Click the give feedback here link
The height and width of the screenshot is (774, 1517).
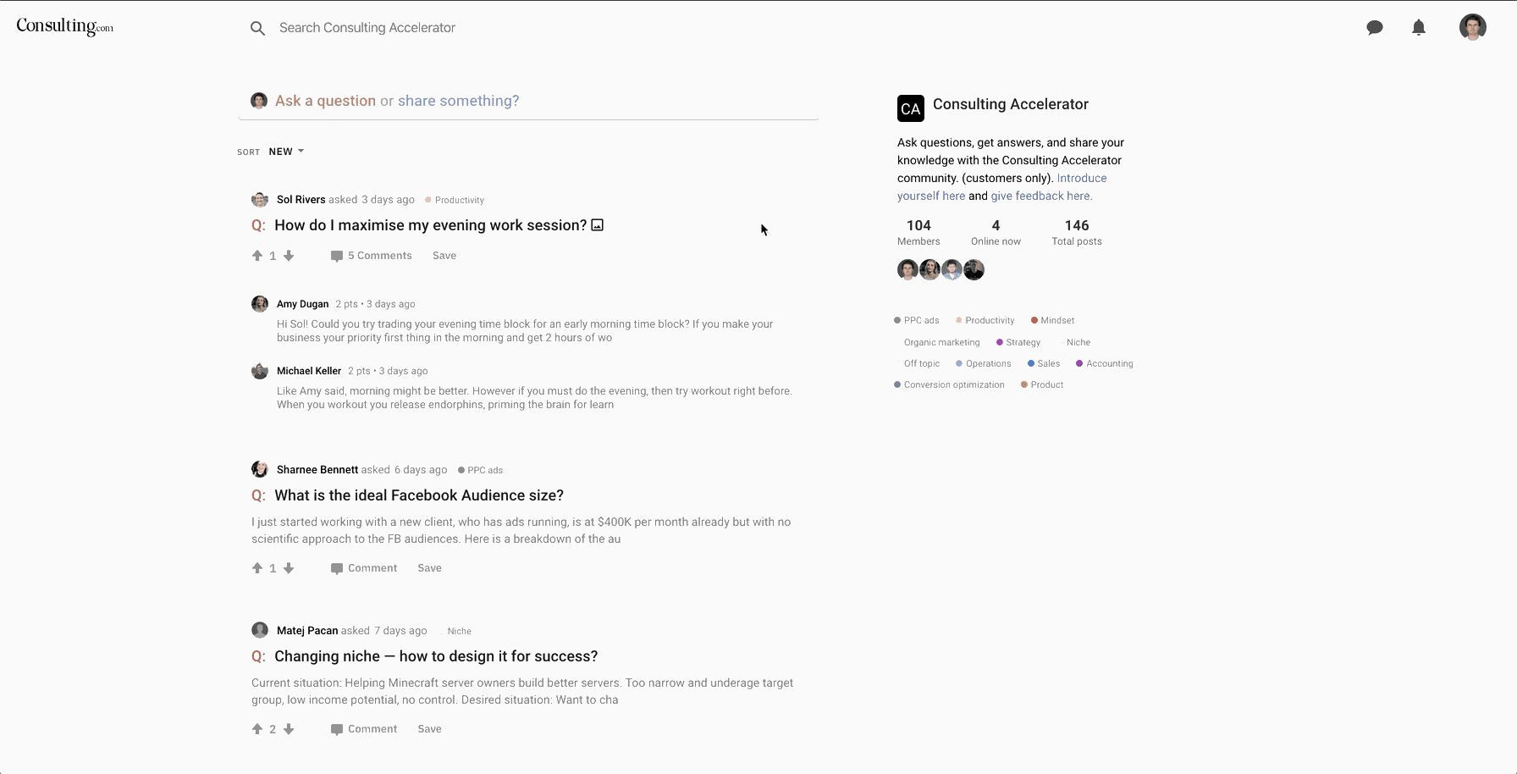coord(1040,196)
